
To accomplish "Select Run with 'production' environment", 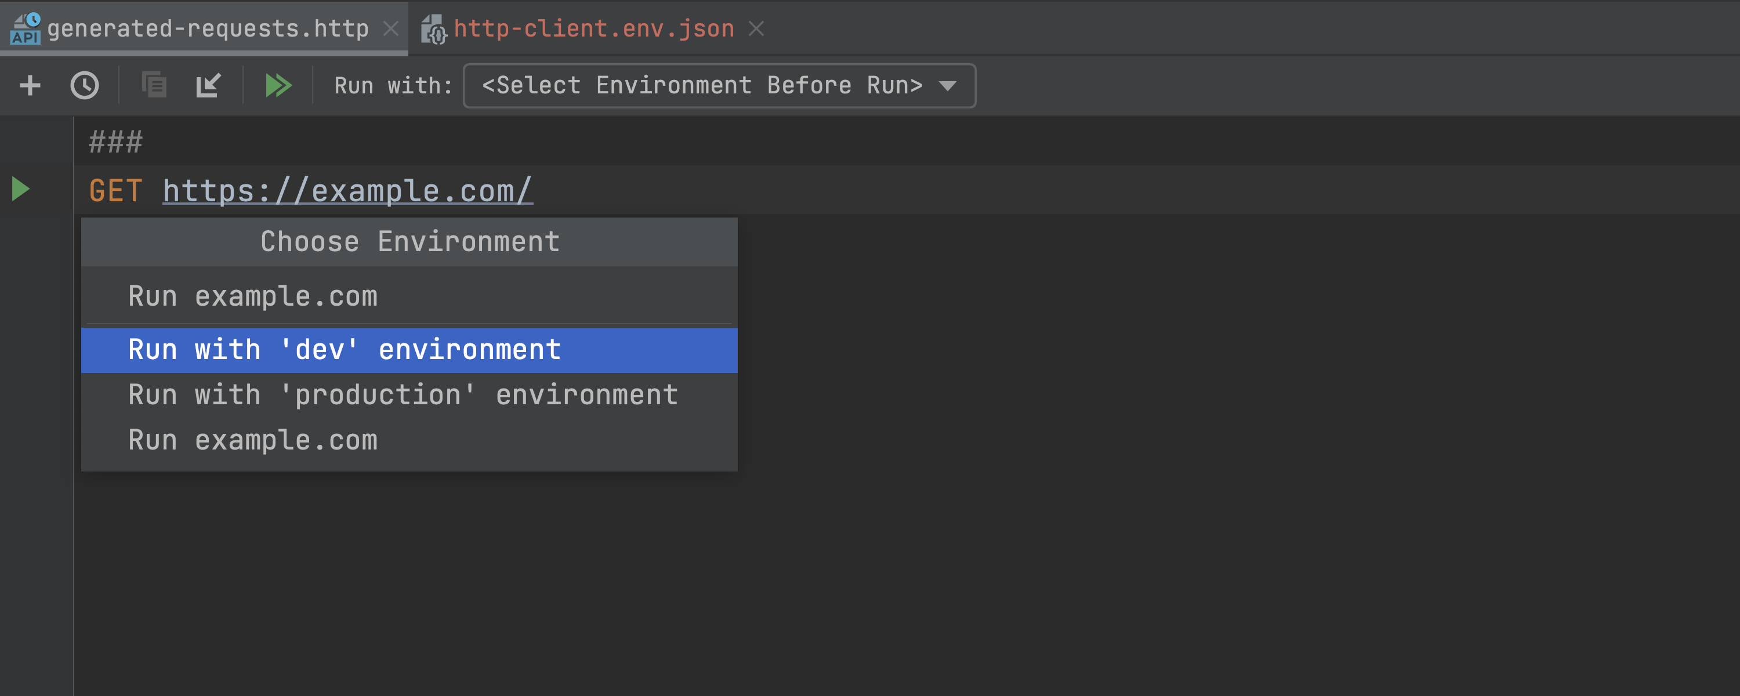I will click(403, 396).
